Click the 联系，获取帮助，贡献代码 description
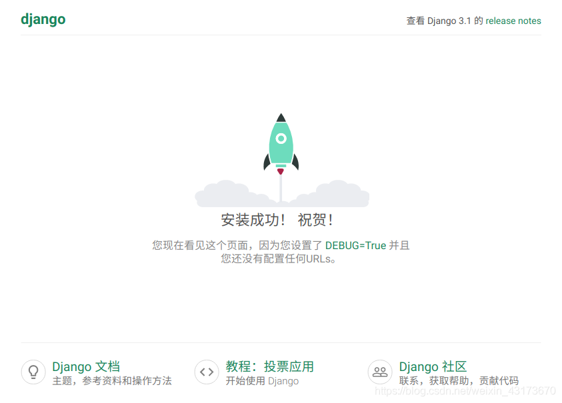This screenshot has height=403, width=562. point(459,380)
